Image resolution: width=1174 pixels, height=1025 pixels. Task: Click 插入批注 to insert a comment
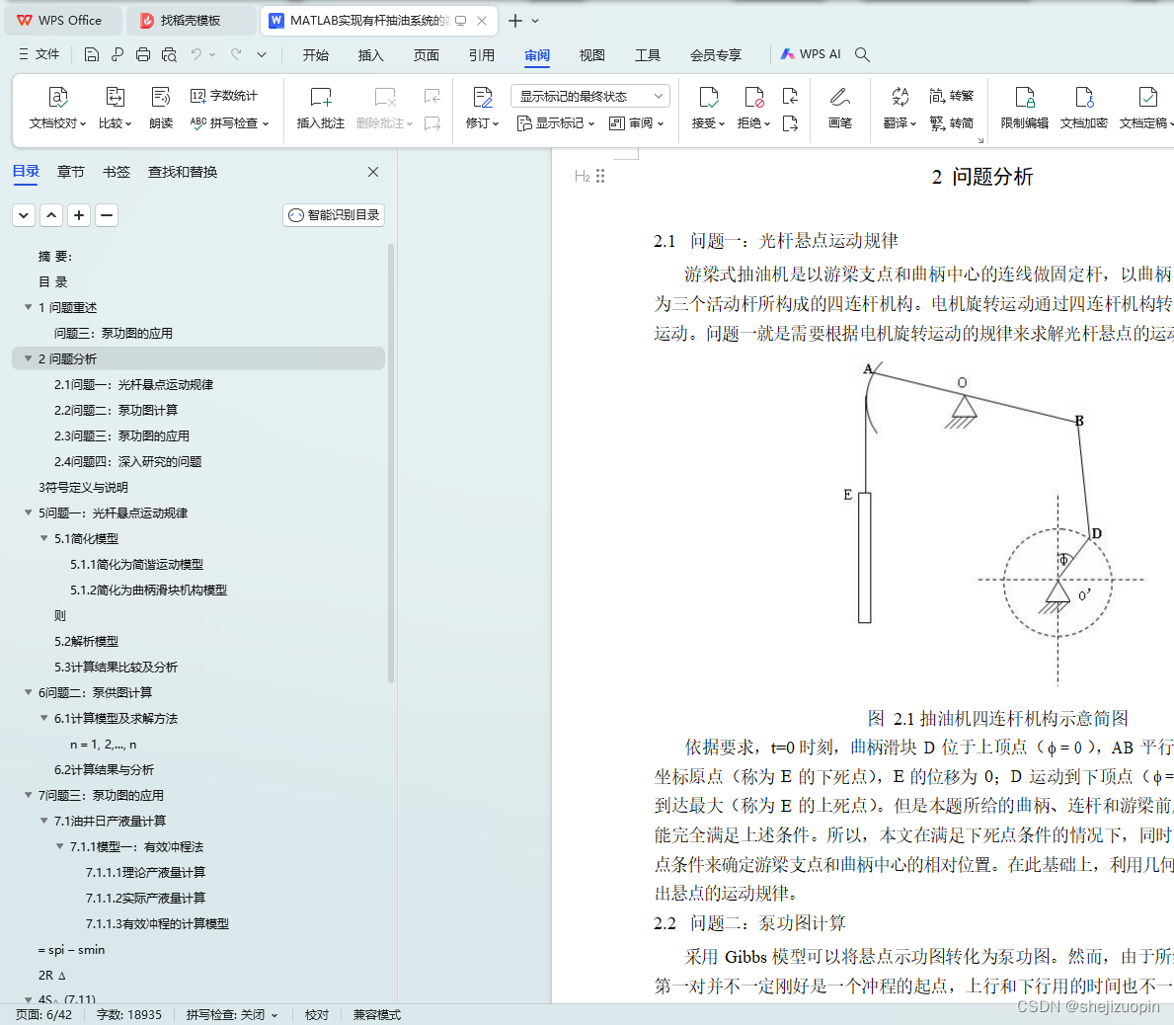tap(321, 108)
